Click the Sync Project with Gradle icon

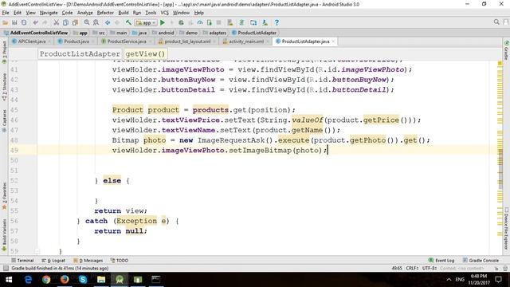click(241, 22)
